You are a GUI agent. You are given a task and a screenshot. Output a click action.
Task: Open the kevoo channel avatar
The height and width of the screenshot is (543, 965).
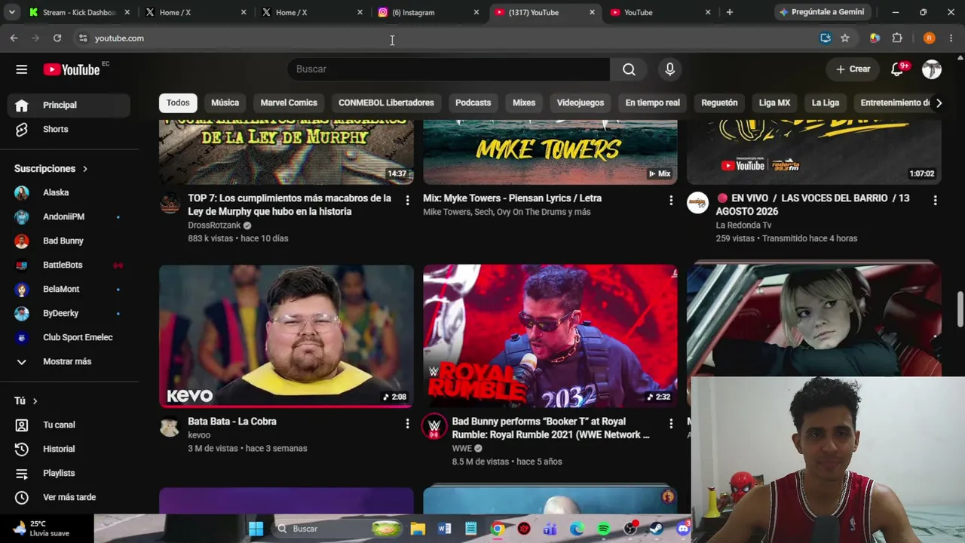click(x=170, y=427)
